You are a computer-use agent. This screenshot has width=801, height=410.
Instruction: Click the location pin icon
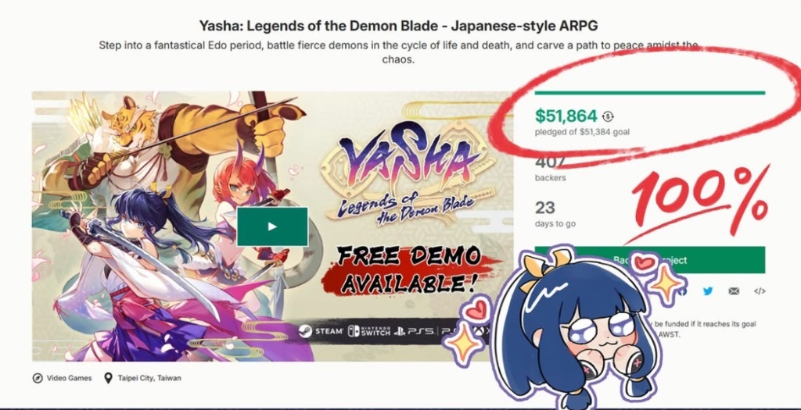tap(108, 379)
